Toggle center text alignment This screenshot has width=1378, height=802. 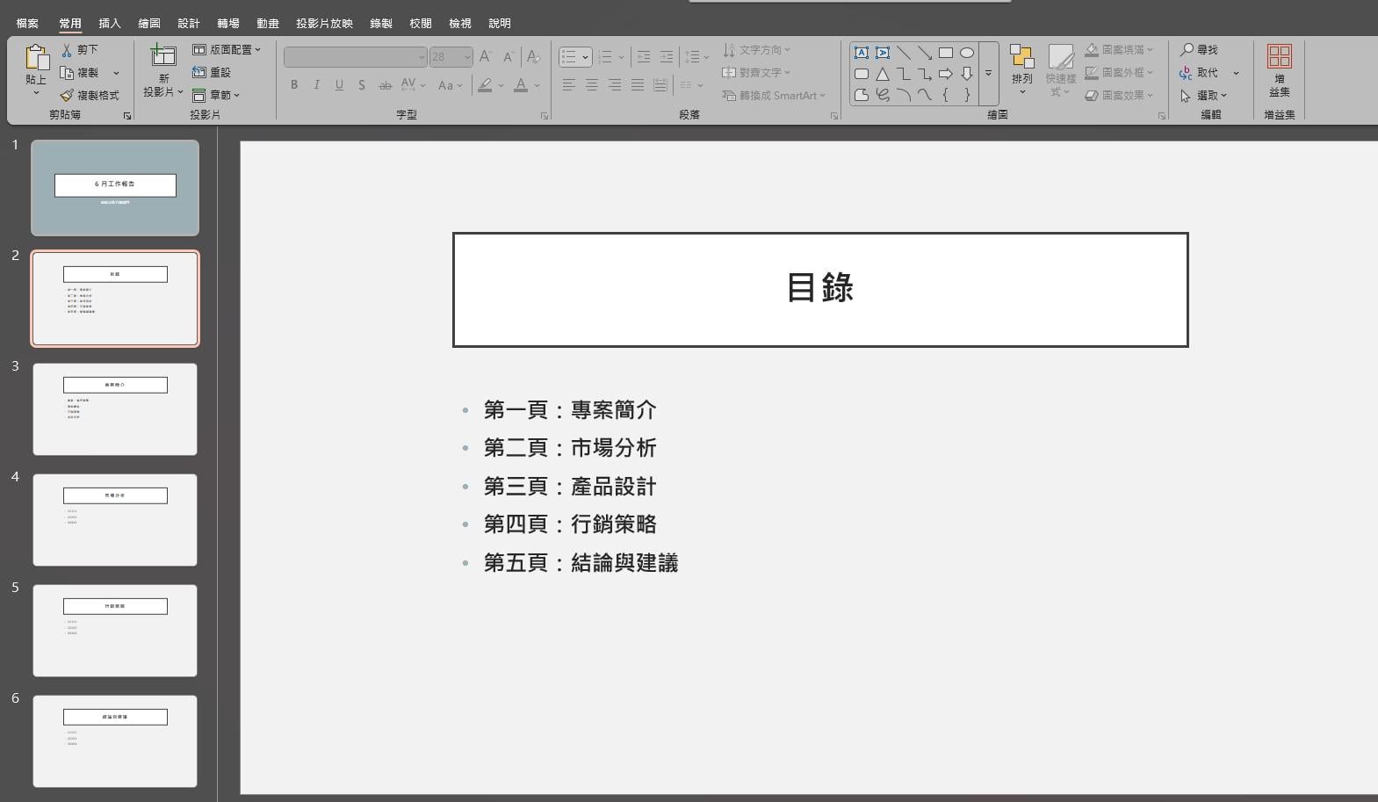coord(592,85)
